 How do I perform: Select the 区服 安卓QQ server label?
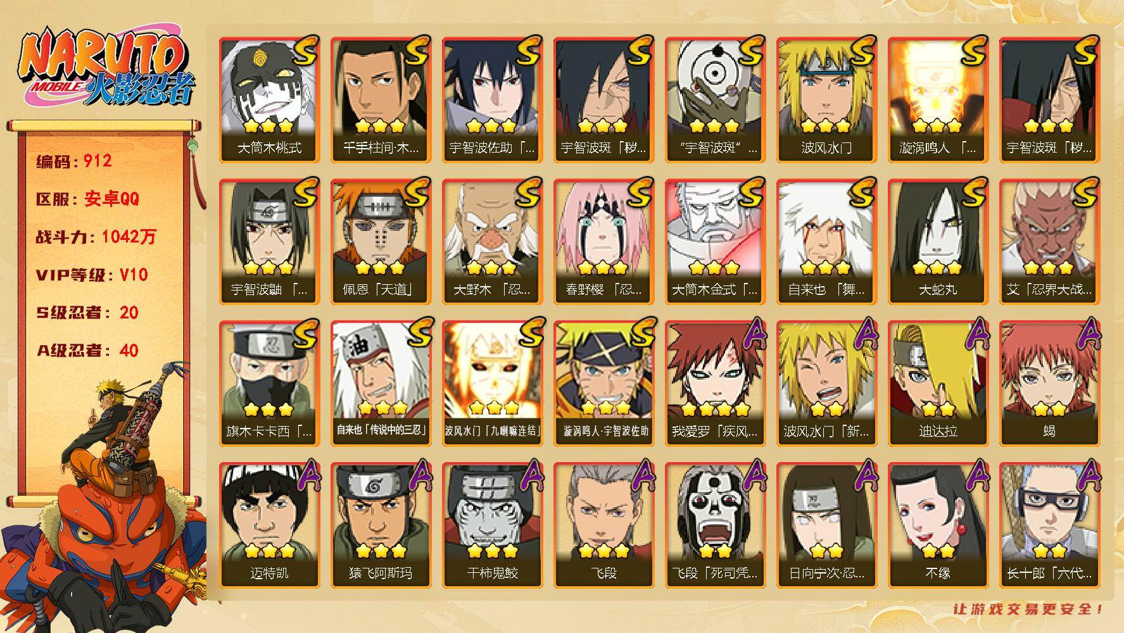point(87,199)
